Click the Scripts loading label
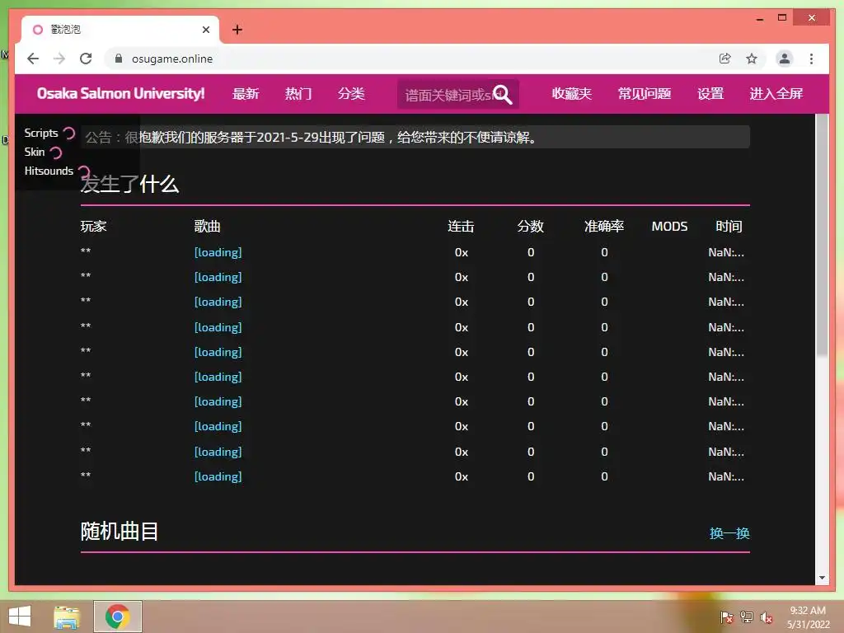Screen dimensions: 844x633 41,133
